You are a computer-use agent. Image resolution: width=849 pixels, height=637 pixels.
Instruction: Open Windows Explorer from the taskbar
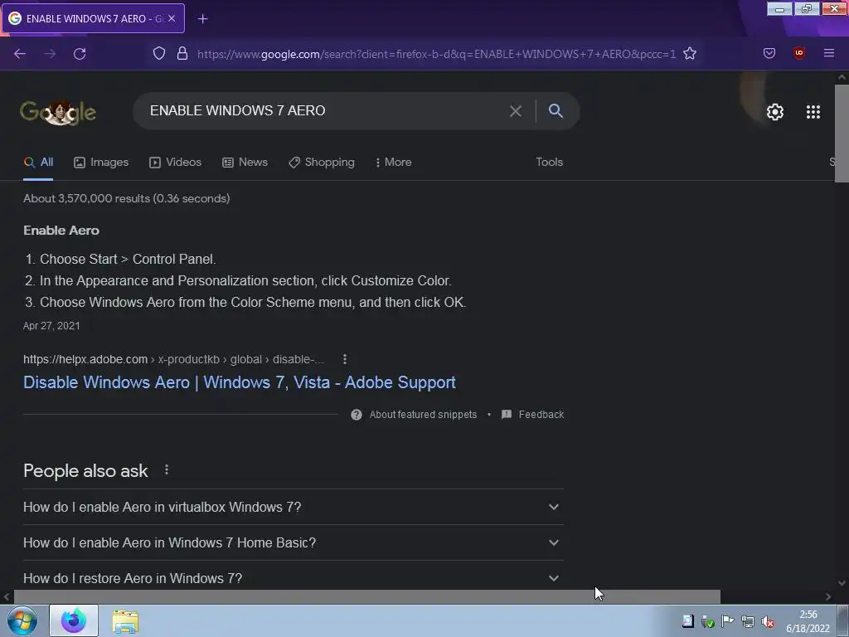125,621
